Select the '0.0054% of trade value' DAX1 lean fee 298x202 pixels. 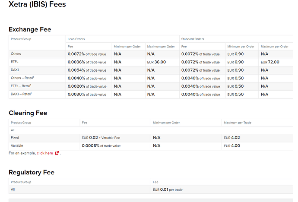[87, 70]
